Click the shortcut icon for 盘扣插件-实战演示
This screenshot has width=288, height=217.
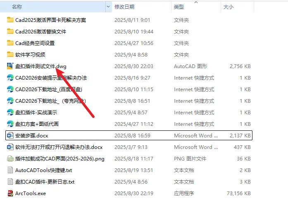coord(10,112)
